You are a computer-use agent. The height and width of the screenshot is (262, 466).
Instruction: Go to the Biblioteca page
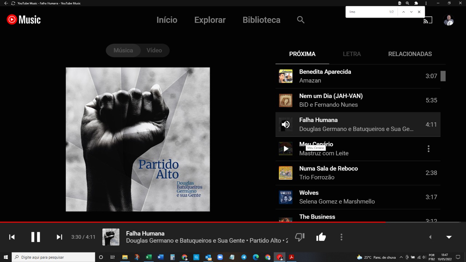[x=261, y=20]
